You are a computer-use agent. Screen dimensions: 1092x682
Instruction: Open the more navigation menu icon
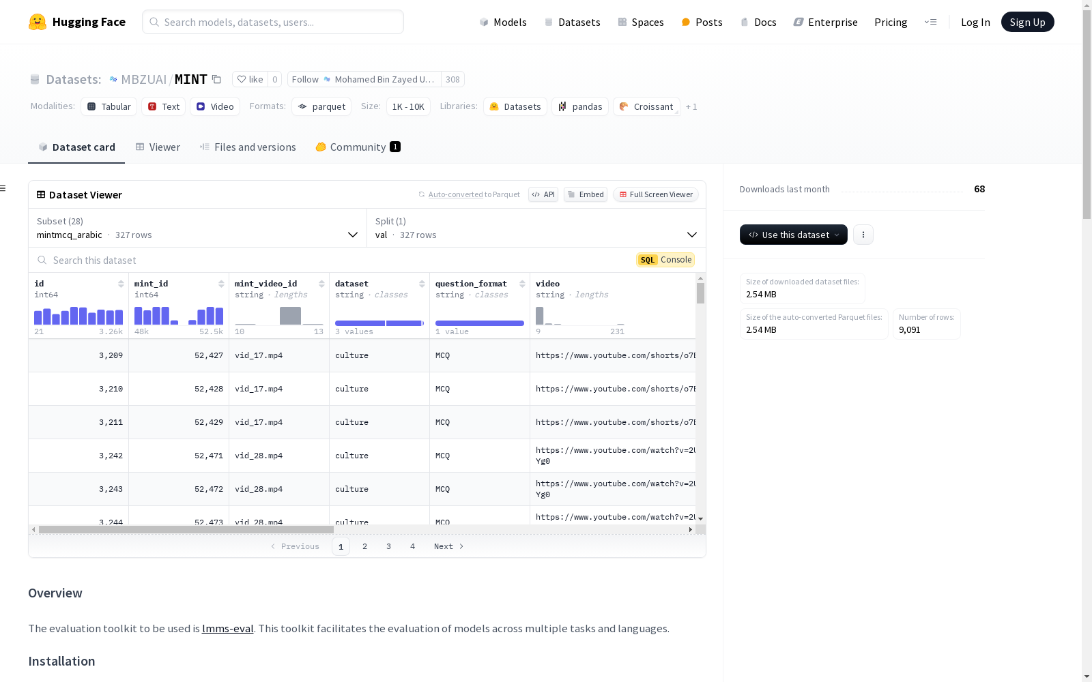930,22
